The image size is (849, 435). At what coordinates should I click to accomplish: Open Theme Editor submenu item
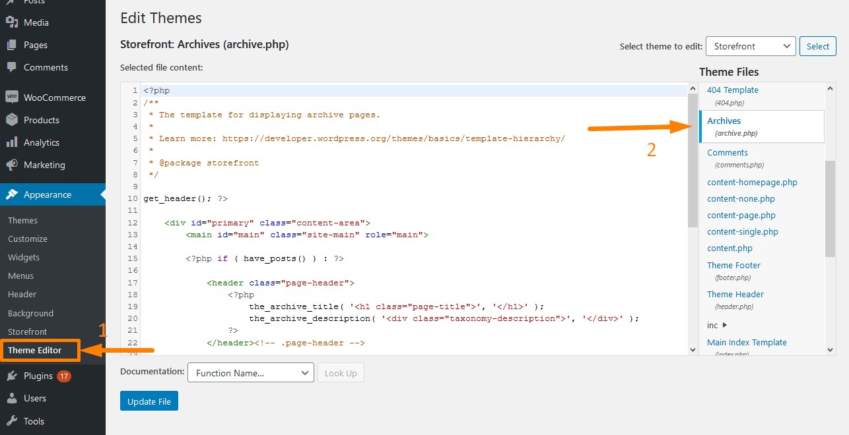click(x=34, y=351)
